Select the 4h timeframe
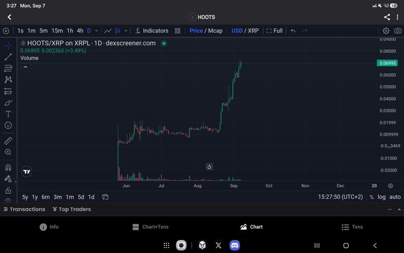 [x=80, y=31]
